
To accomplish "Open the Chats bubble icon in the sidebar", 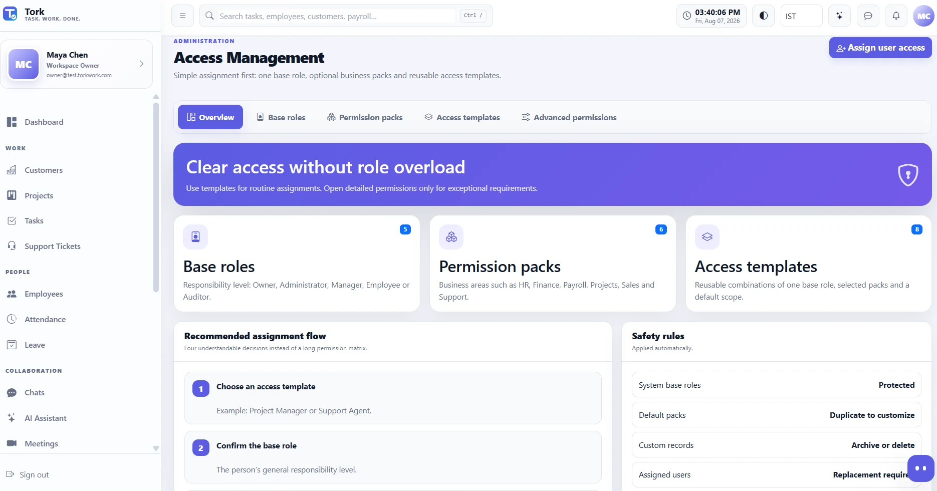I will coord(12,392).
